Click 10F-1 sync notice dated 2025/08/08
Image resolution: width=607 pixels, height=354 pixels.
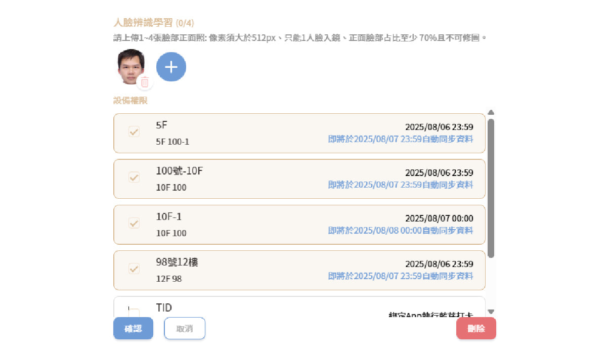coord(401,230)
